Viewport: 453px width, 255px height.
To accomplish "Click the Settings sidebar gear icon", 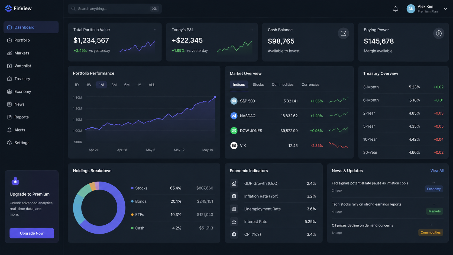I will (x=9, y=143).
